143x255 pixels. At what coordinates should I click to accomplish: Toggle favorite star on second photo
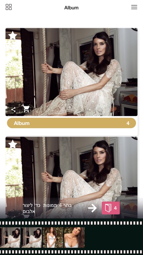[x=13, y=144]
